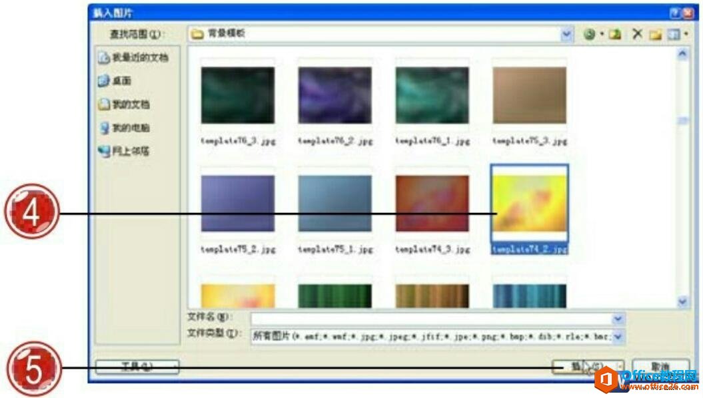703x398 pixels.
Task: Click inside the 文件名 input field
Action: (433, 318)
